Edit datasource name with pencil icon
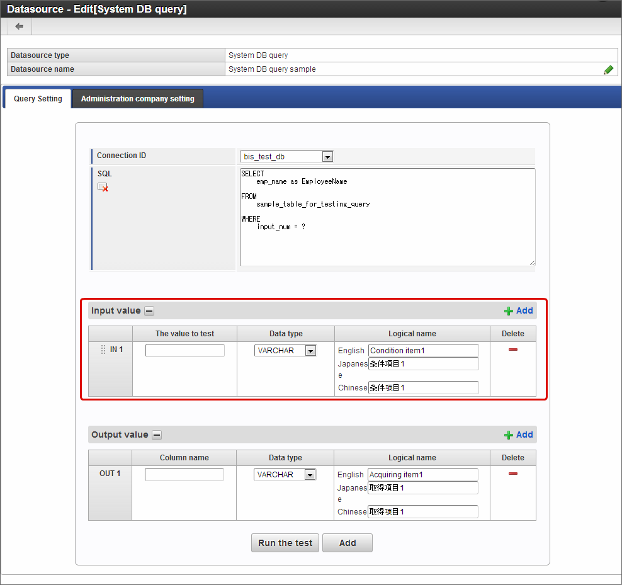622x585 pixels. point(609,70)
